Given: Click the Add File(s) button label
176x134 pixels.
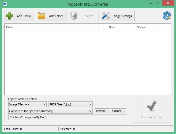Looking at the screenshot, I should pos(24,16).
